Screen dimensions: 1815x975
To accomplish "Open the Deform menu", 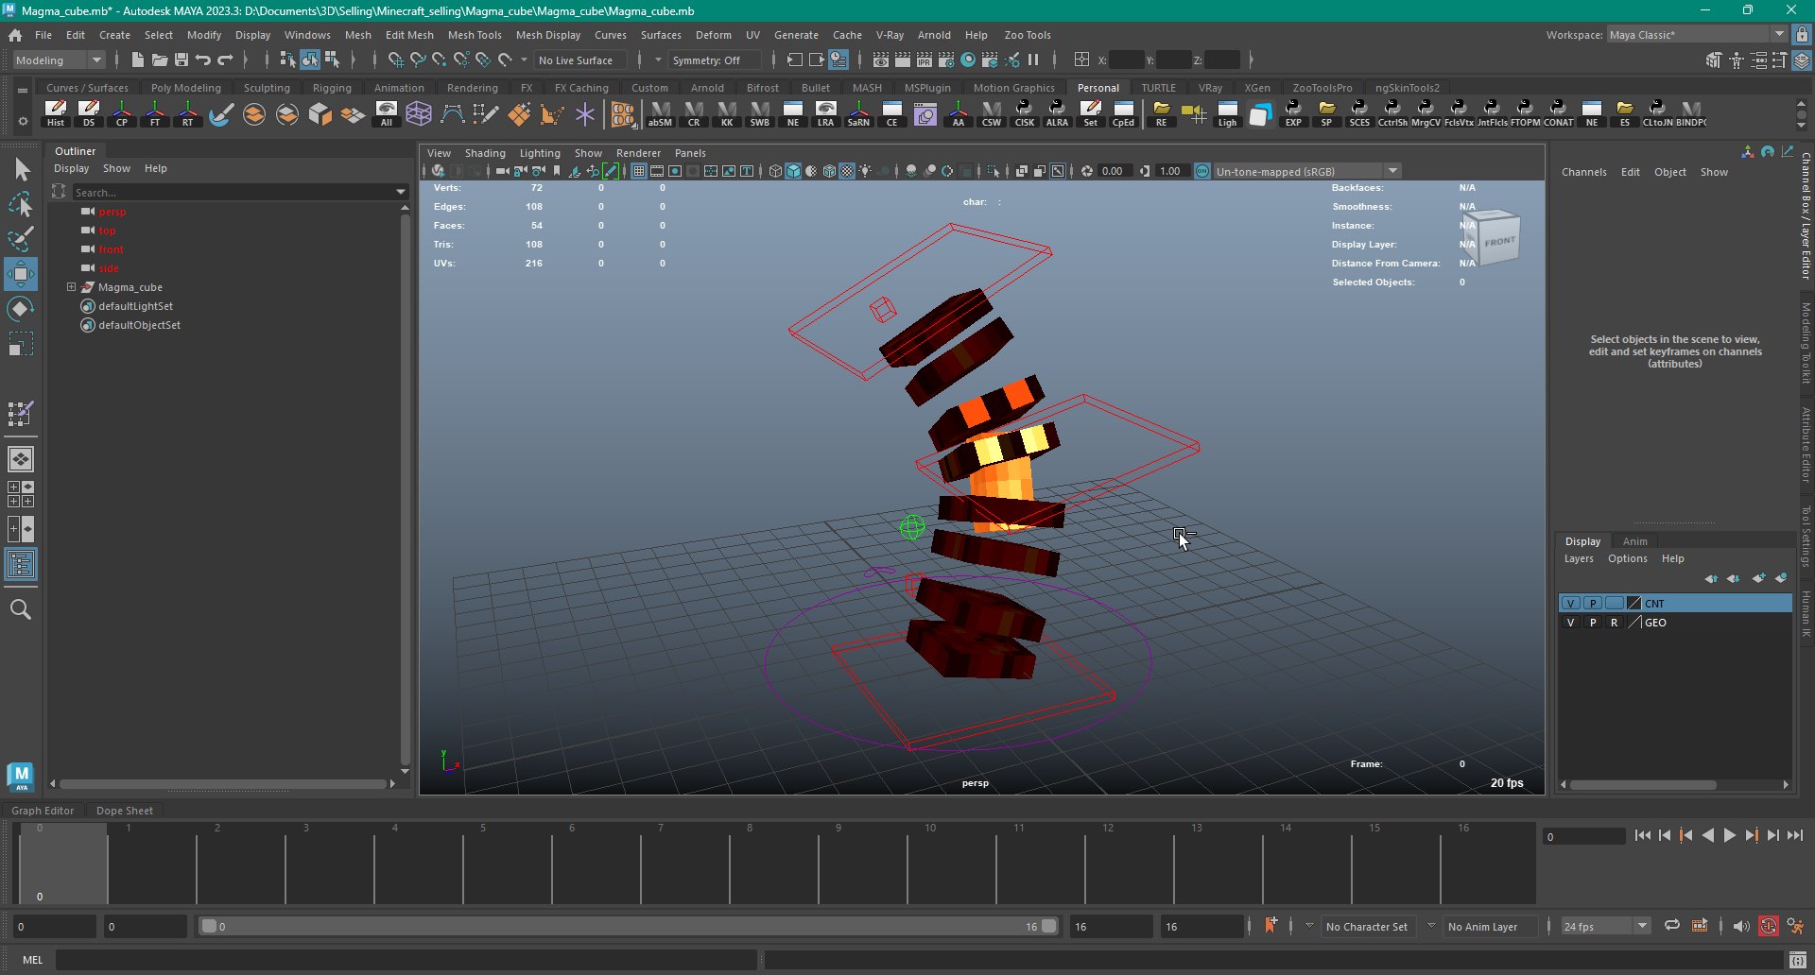I will click(713, 35).
